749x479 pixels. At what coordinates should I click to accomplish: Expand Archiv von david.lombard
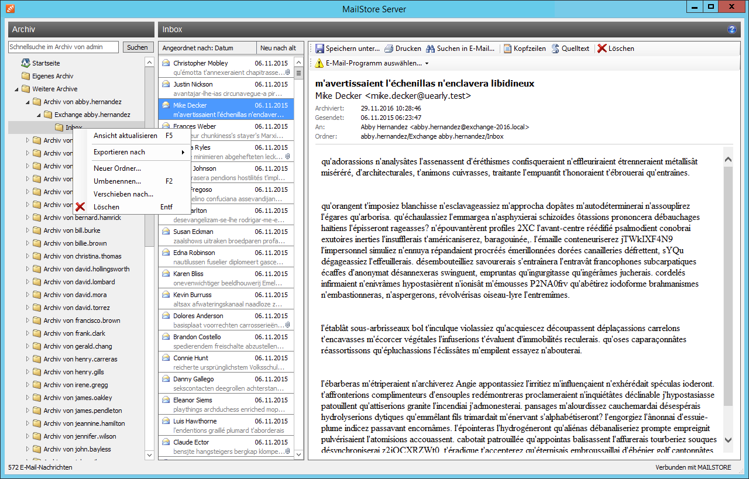pos(28,282)
